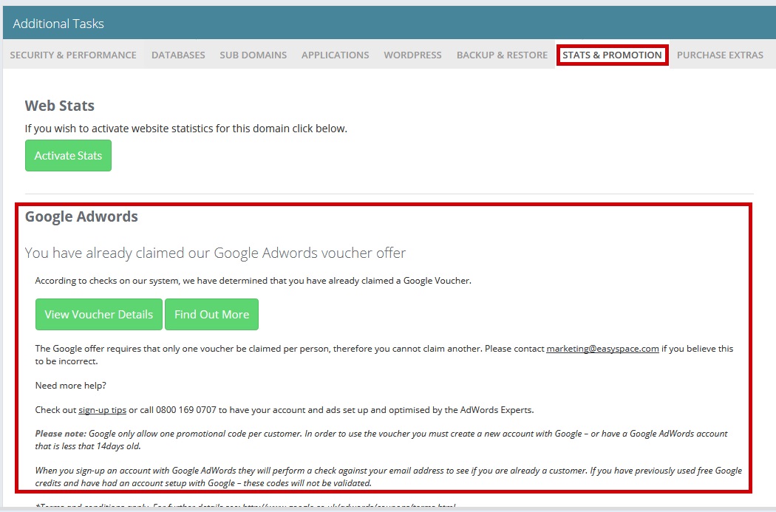Viewport: 776px width, 512px height.
Task: Select the Applications tab
Action: point(335,55)
